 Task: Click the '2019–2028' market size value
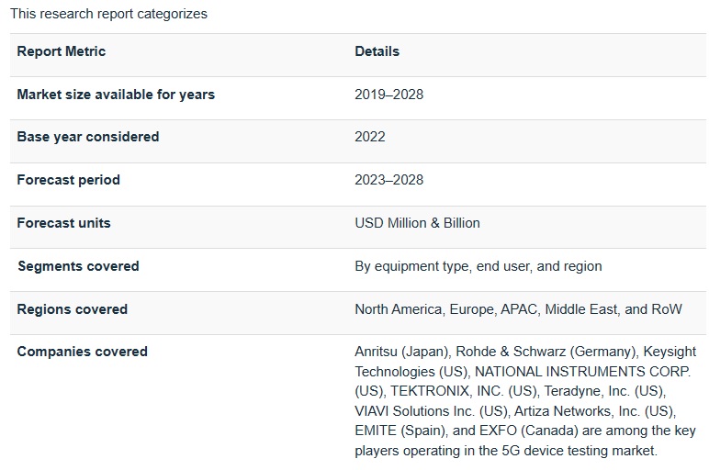click(x=388, y=95)
